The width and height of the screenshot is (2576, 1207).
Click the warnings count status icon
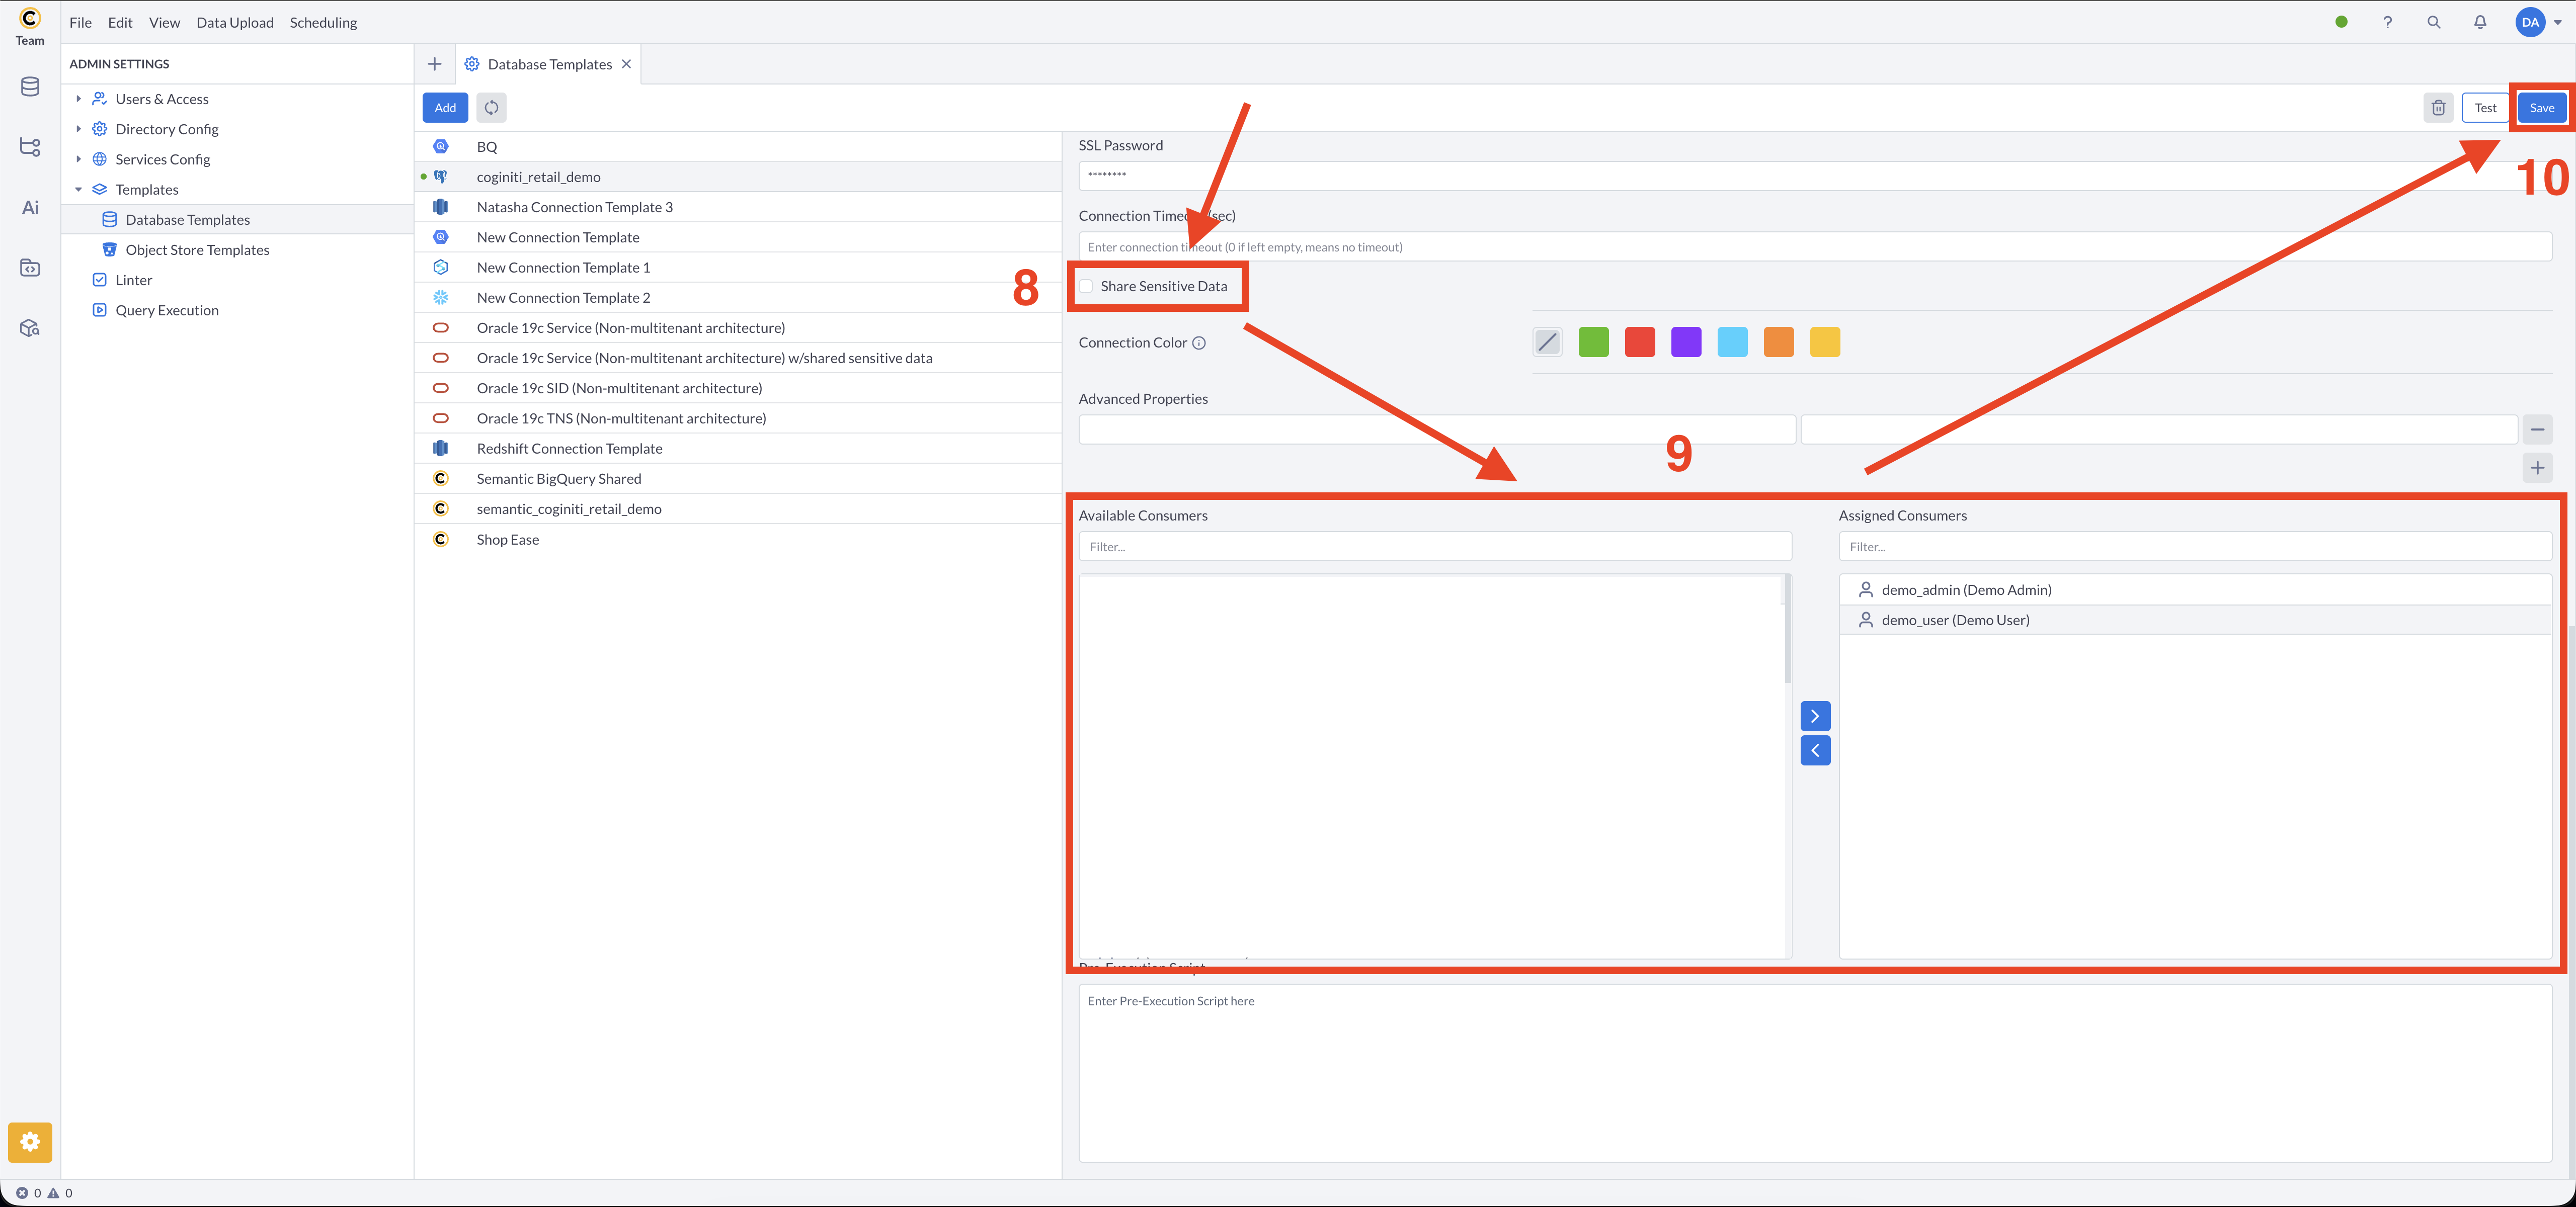point(53,1192)
